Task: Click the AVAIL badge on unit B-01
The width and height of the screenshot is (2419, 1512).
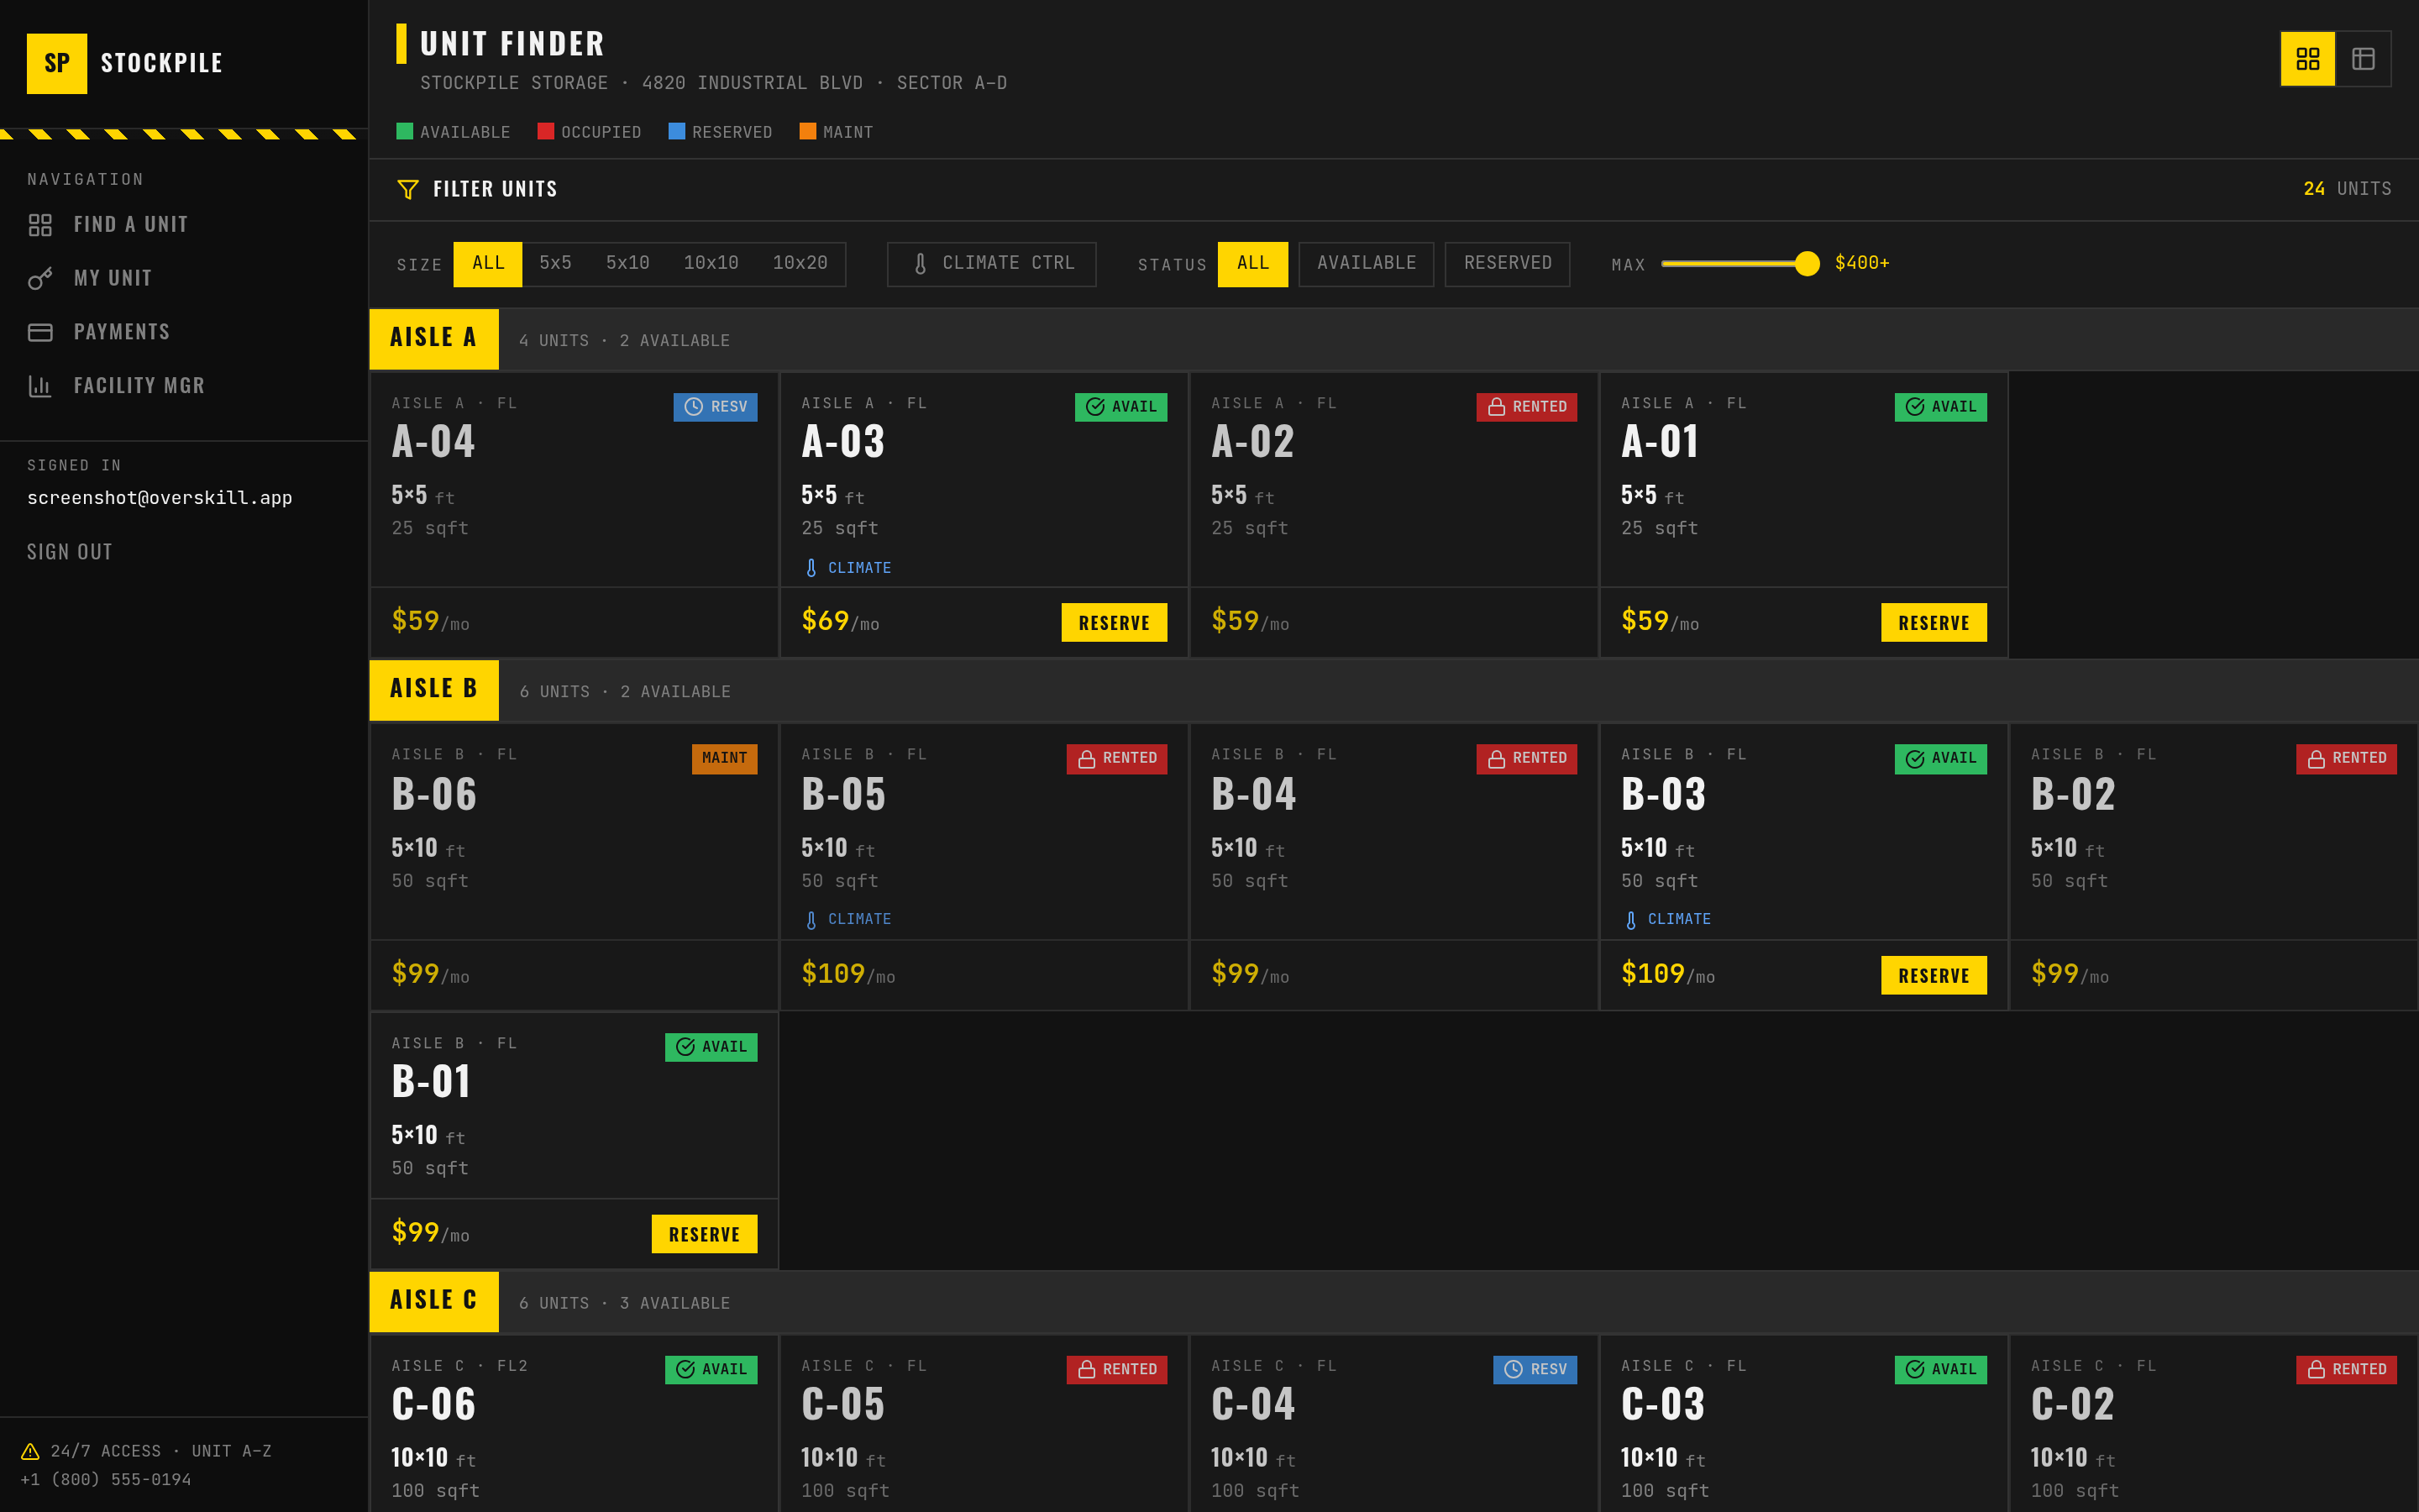Action: pyautogui.click(x=711, y=1047)
